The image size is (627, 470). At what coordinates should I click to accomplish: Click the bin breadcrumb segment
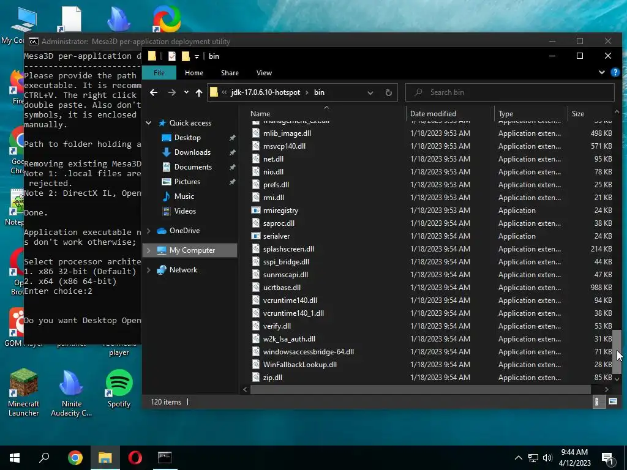tap(319, 92)
